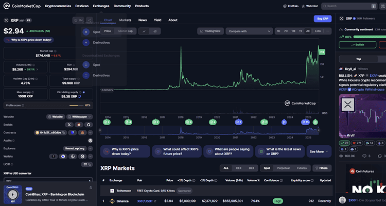Image resolution: width=386 pixels, height=206 pixels.
Task: Click the 2021 blue flag event marker
Action: 239,122
